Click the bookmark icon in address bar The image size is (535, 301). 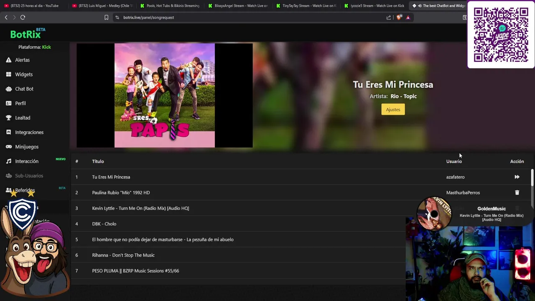tap(106, 17)
